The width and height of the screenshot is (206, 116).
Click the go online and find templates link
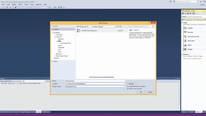[x=102, y=77]
